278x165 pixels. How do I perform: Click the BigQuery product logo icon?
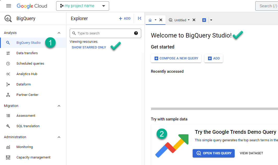tap(8, 19)
